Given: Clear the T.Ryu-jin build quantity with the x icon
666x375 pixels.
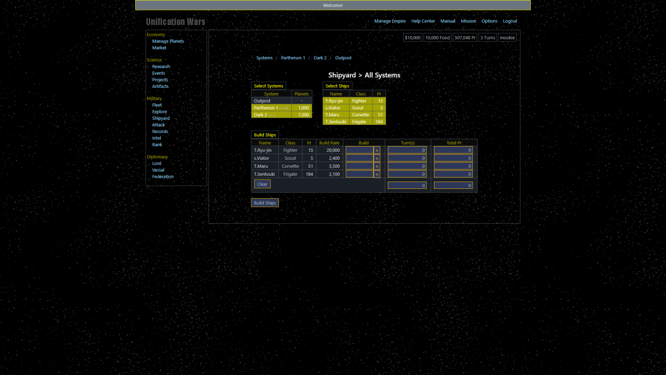Looking at the screenshot, I should (376, 150).
